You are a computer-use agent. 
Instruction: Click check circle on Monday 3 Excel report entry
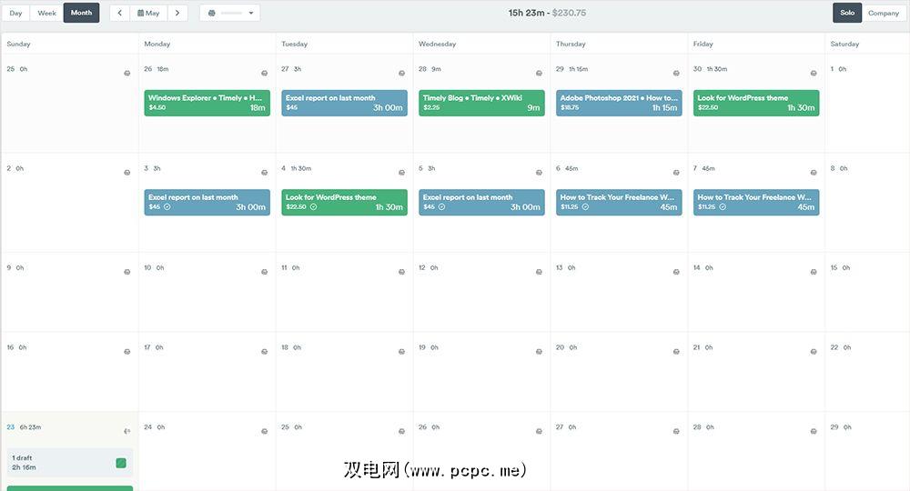click(167, 207)
